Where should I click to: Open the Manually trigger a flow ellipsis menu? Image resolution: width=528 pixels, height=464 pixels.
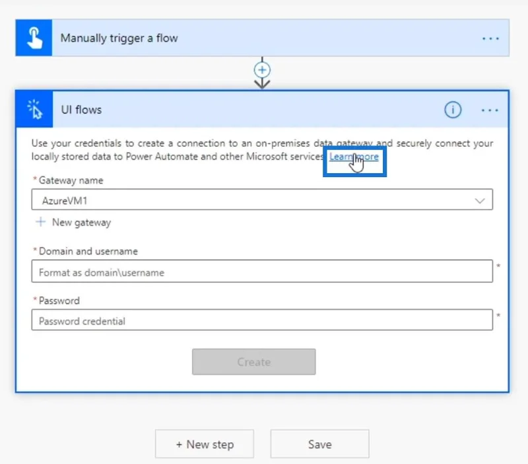point(490,38)
